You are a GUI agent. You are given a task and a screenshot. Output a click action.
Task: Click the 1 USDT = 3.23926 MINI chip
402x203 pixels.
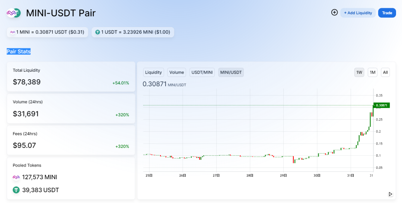[133, 32]
